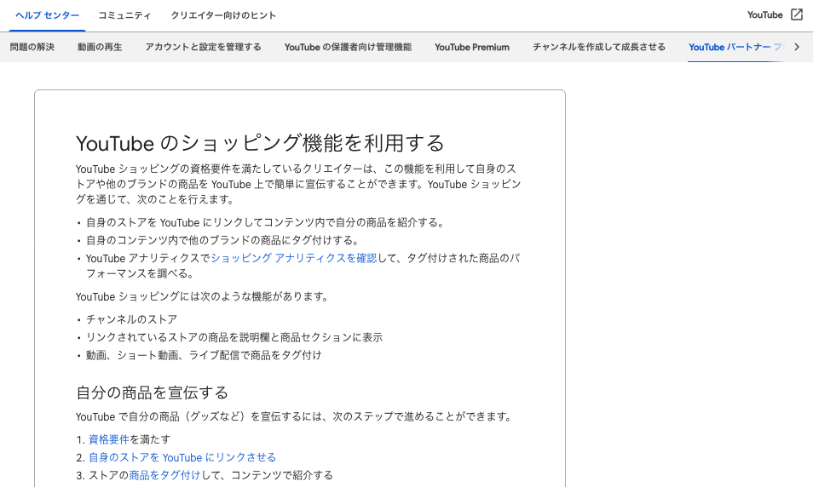Open the コミュニティ tab
This screenshot has height=487, width=813.
coord(124,15)
